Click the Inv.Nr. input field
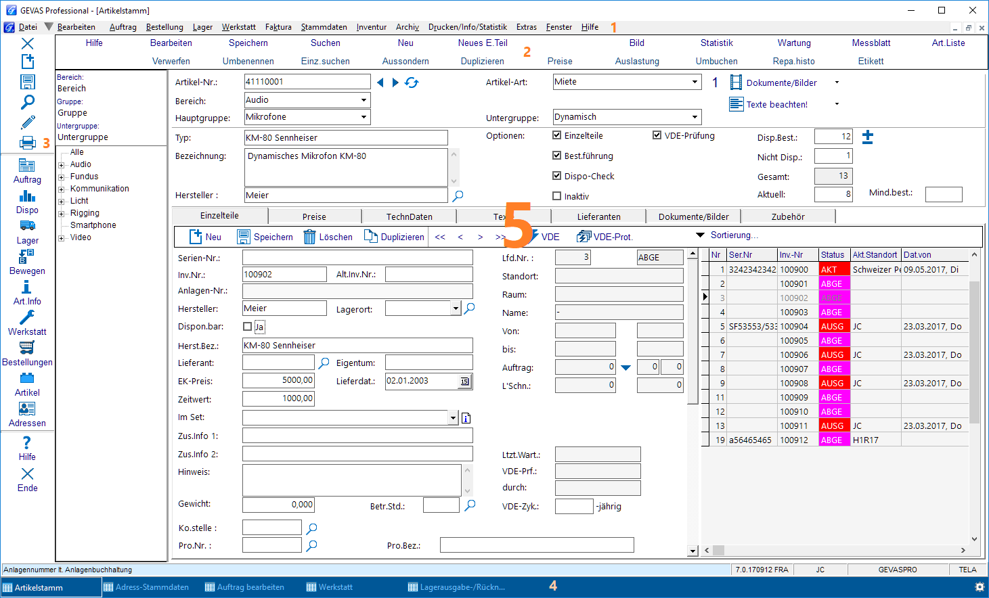989x598 pixels. (284, 275)
